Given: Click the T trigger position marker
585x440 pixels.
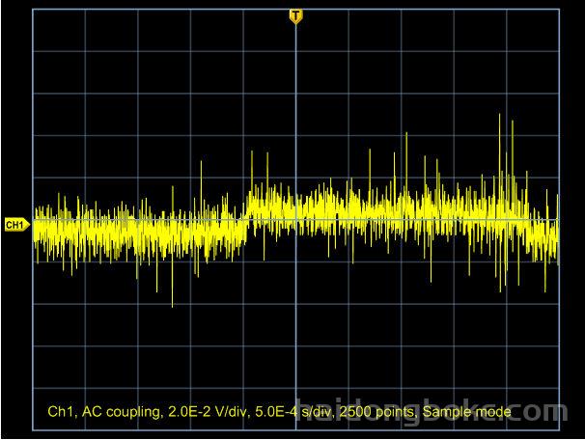Looking at the screenshot, I should coord(295,16).
